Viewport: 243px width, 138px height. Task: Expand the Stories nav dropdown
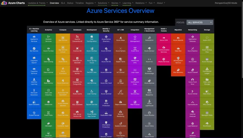click(x=116, y=3)
